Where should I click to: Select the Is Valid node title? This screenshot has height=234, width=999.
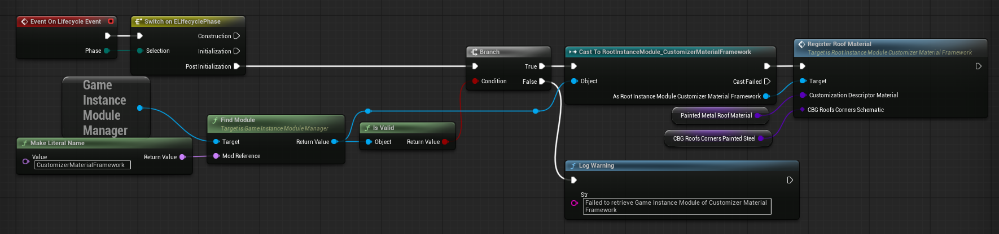coord(383,128)
